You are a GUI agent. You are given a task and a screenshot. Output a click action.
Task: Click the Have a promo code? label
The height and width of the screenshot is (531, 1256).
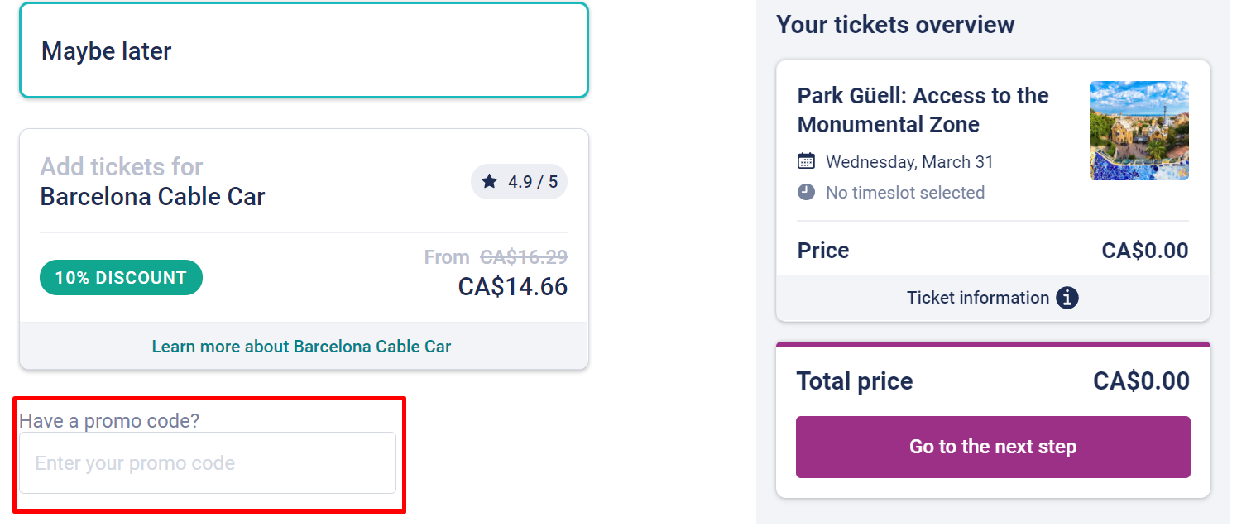pos(109,421)
